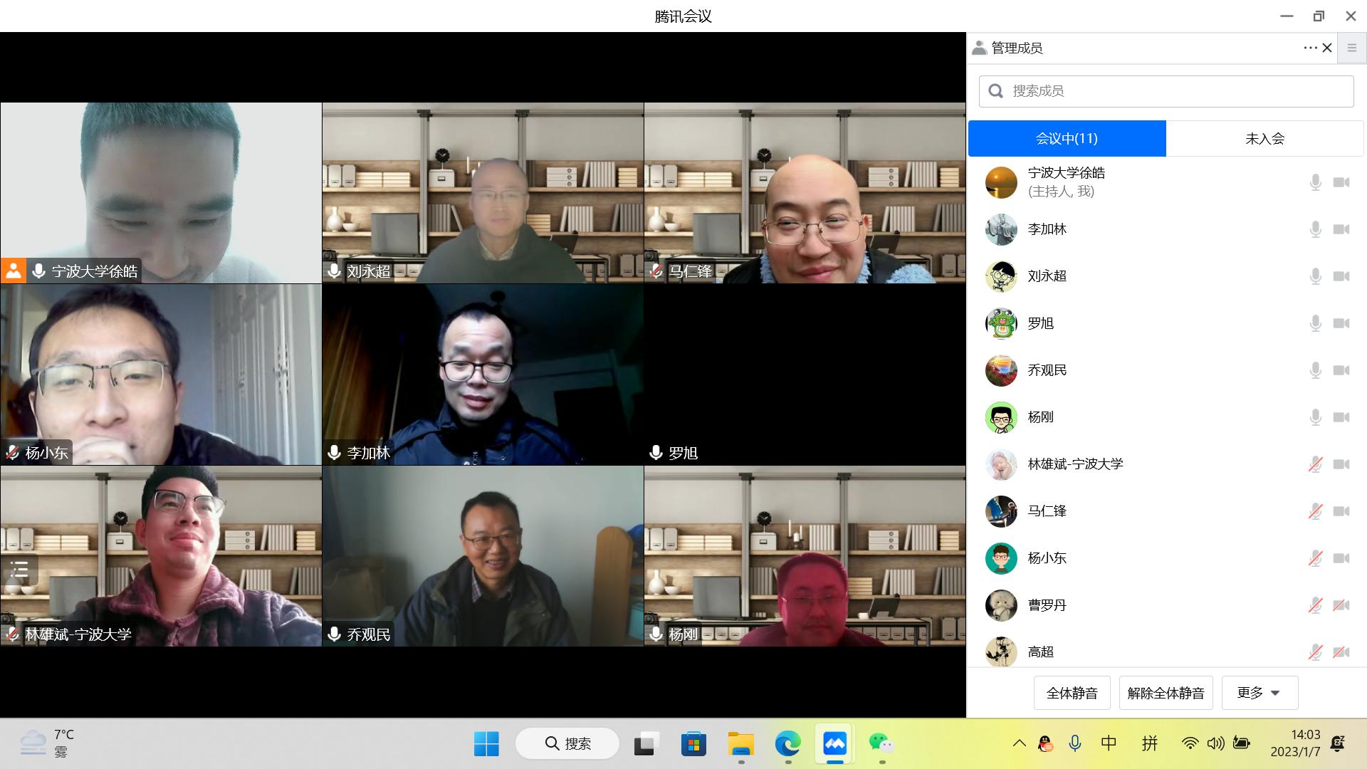Click 罗旭's frog avatar in member list

click(1001, 323)
